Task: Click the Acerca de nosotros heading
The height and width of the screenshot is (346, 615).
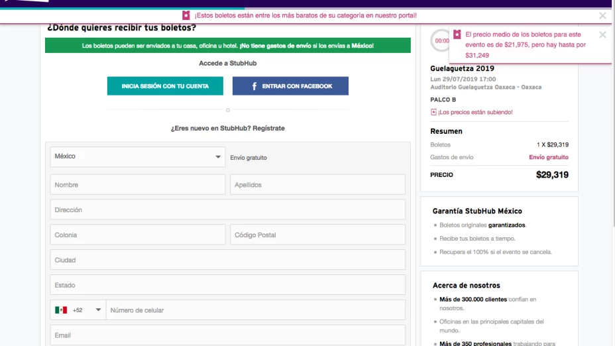Action: tap(467, 285)
